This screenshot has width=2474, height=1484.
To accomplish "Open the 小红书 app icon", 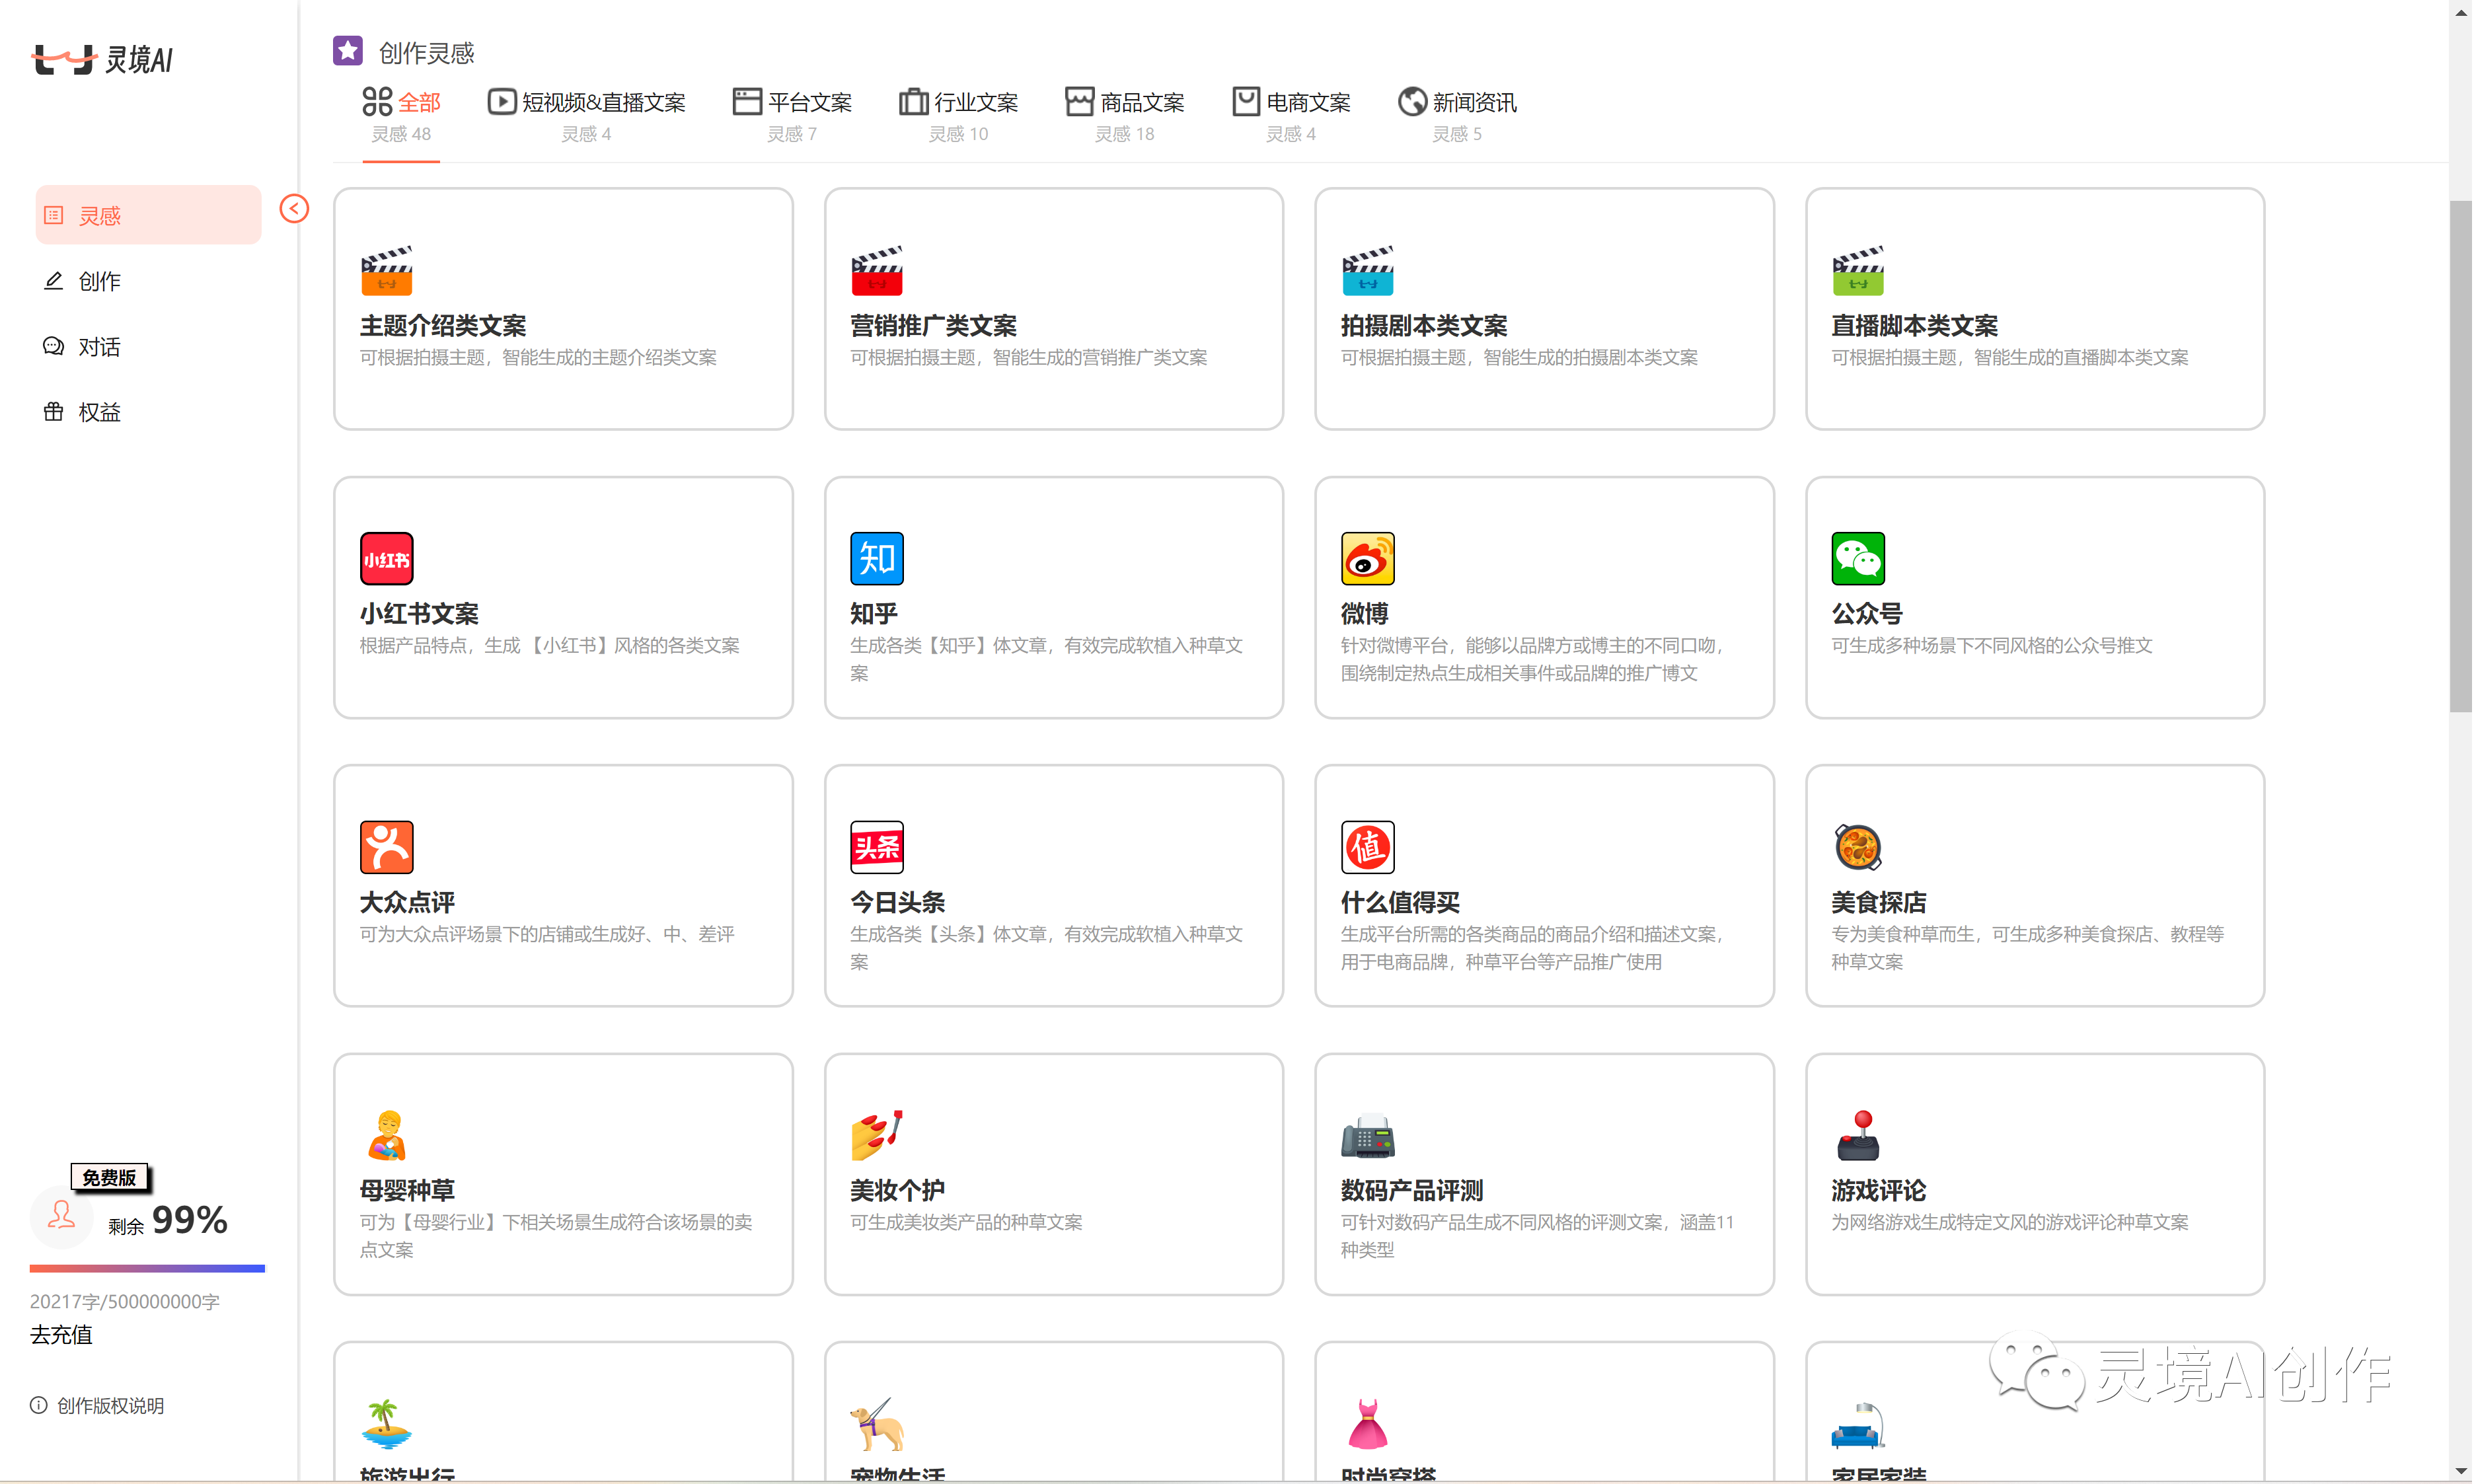I will [387, 558].
